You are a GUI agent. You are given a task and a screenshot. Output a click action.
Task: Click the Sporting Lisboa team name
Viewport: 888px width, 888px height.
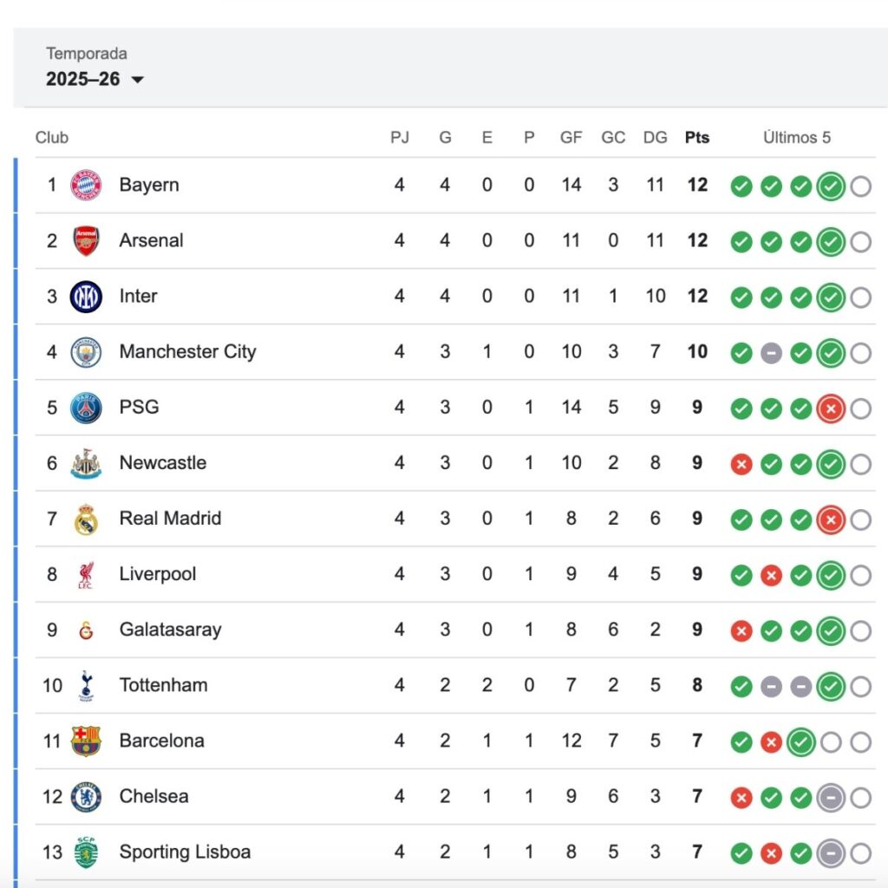[x=184, y=852]
